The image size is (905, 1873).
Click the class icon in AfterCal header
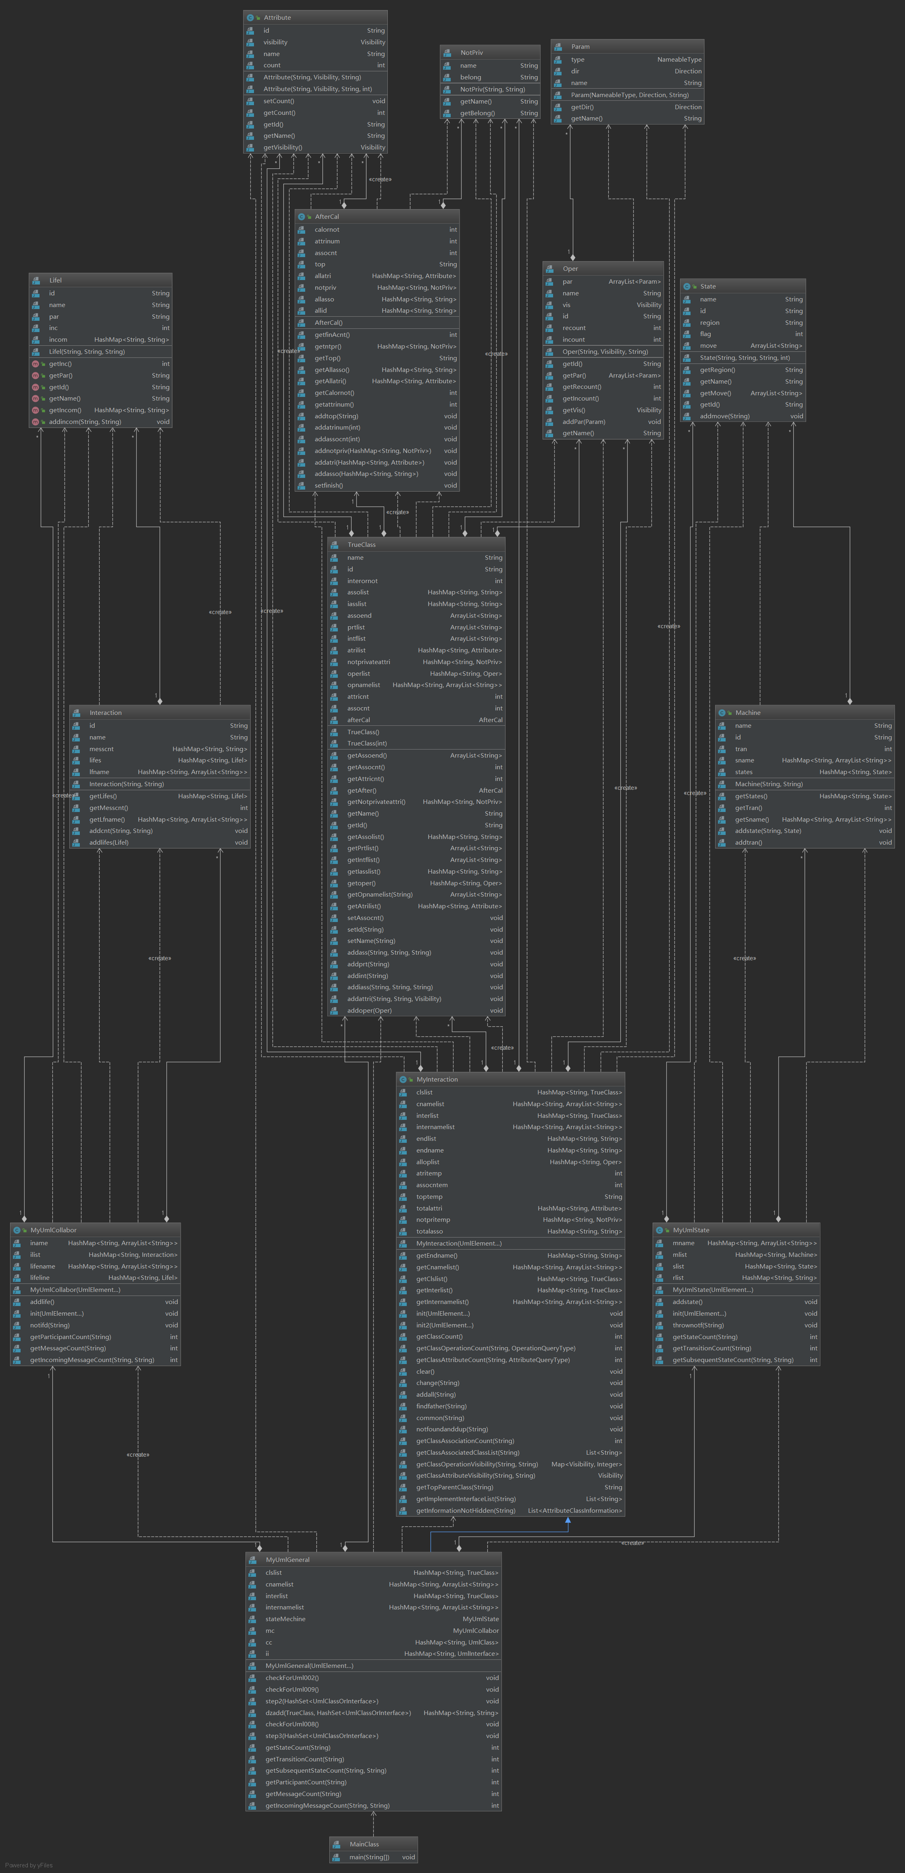coord(302,217)
